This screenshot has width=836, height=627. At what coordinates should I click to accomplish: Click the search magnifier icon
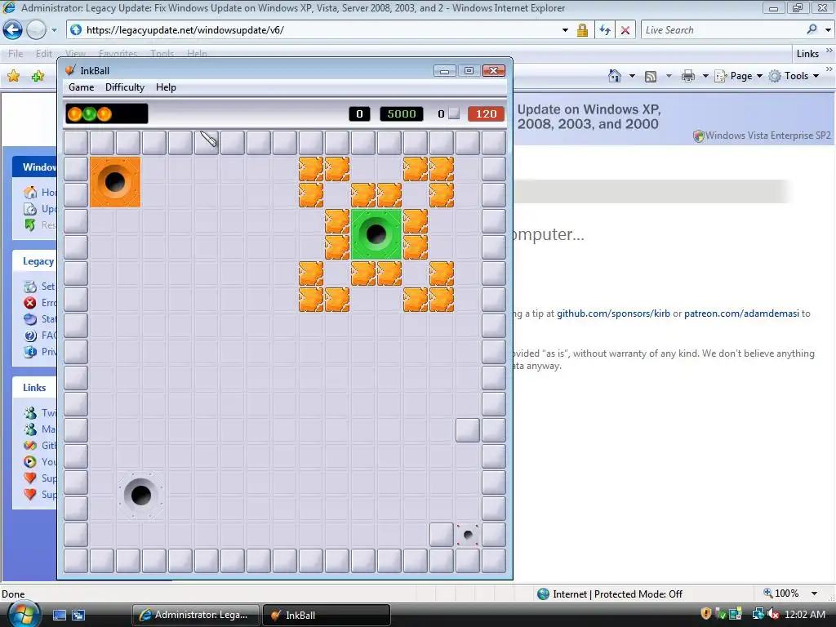point(812,29)
